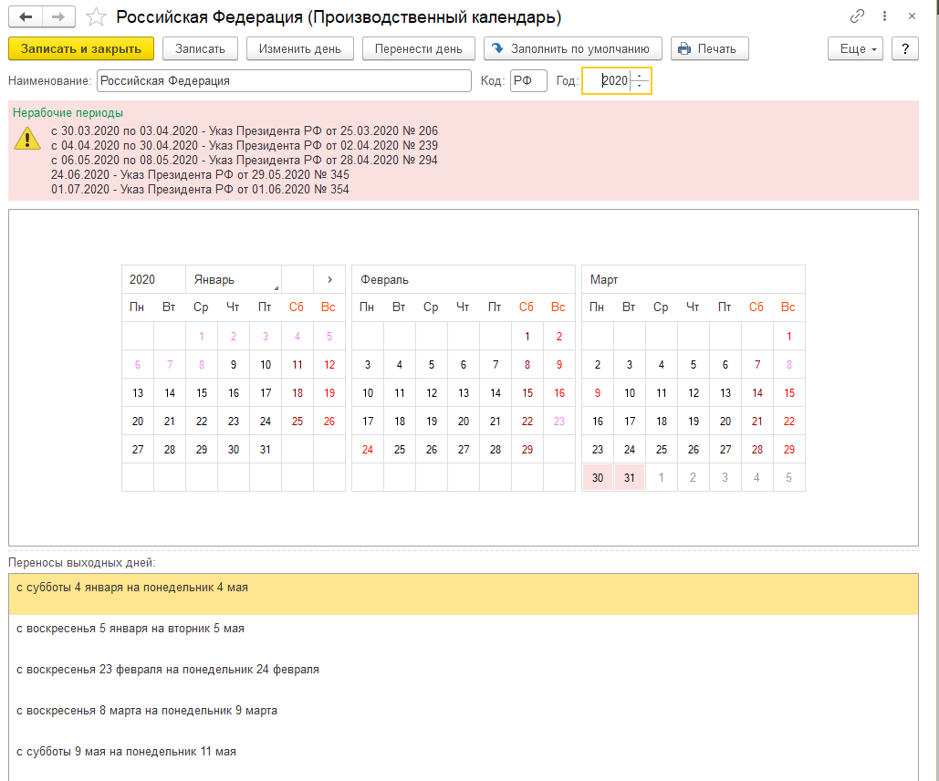Increase the Год value with up arrow
This screenshot has width=939, height=781.
[x=640, y=76]
